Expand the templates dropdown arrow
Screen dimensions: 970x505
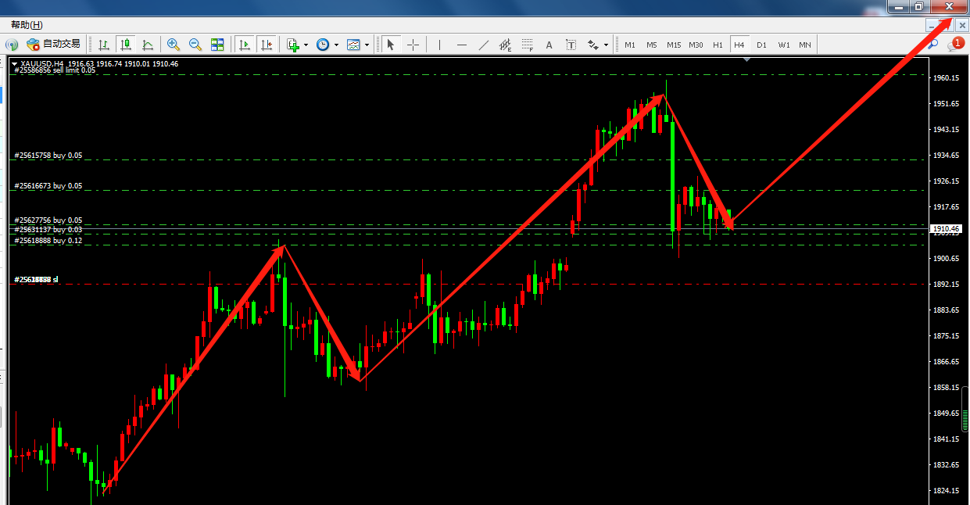pos(367,45)
